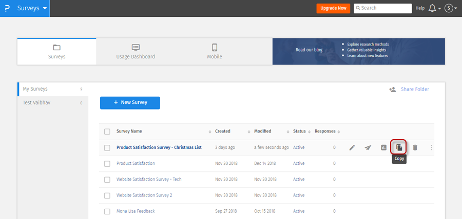
Task: Click the 'a few seconds ago' modified cell
Action: tap(272, 147)
